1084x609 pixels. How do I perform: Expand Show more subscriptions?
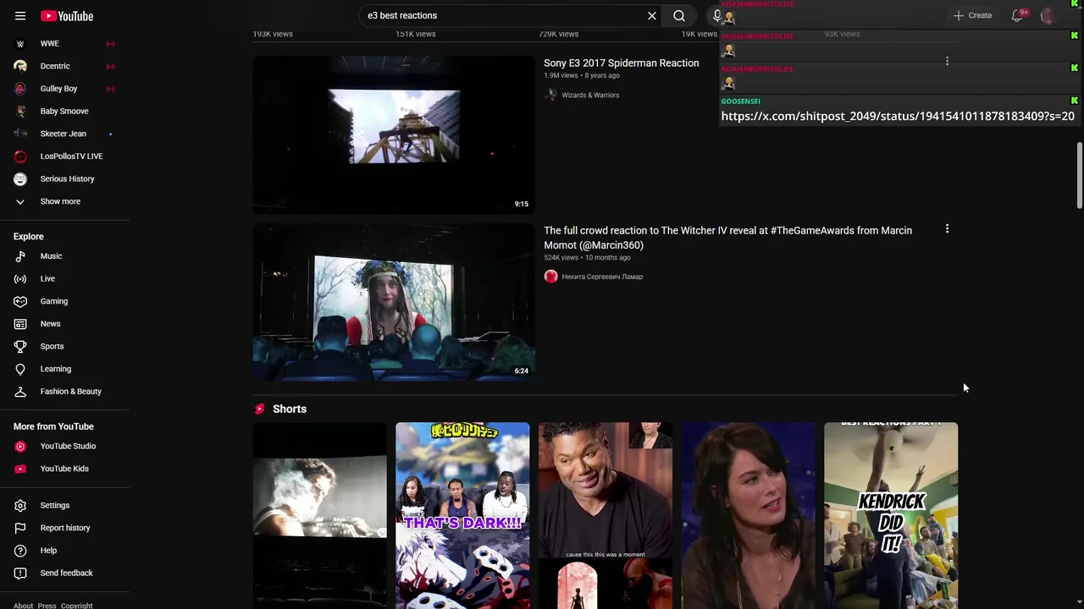point(64,201)
